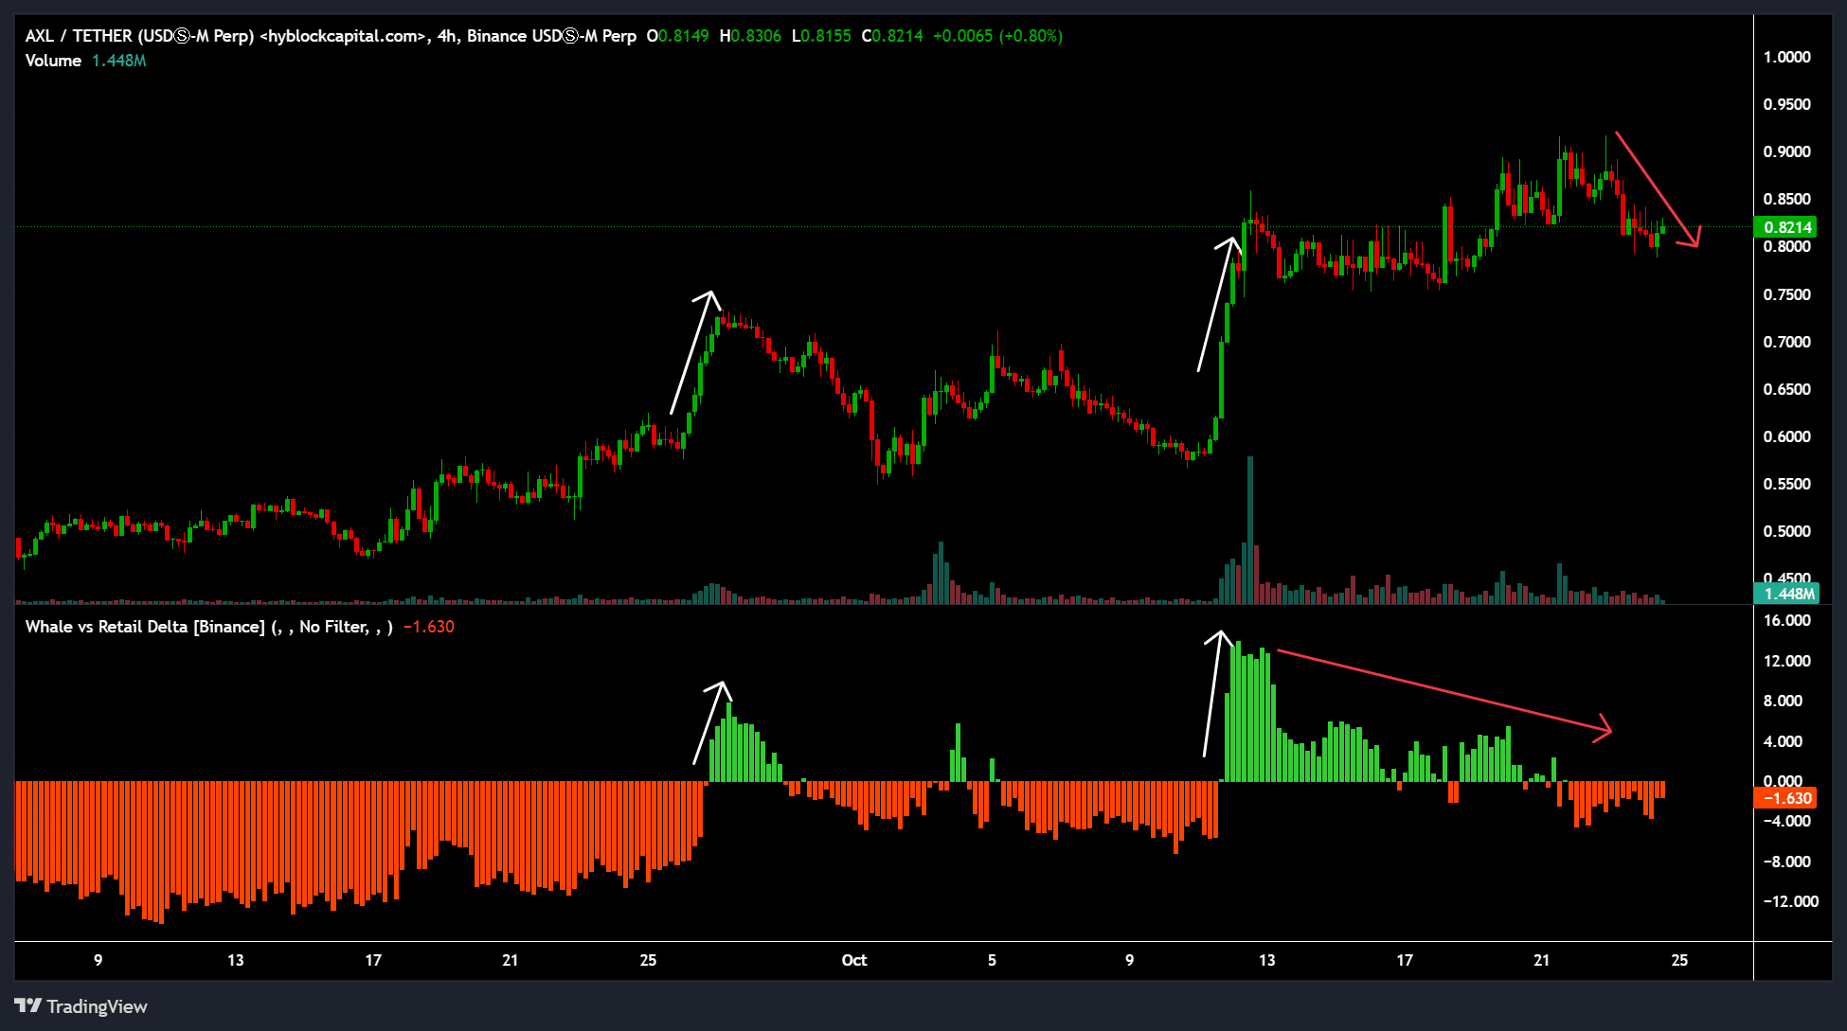Click the closing price value C0.8214
Screen dimensions: 1847x1031
coord(892,36)
